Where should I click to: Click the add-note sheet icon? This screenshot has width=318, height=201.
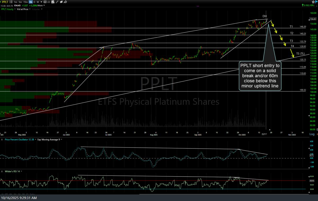pyautogui.click(x=53, y=2)
